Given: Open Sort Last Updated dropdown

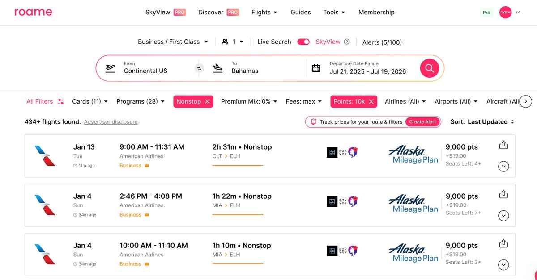Looking at the screenshot, I should [490, 122].
